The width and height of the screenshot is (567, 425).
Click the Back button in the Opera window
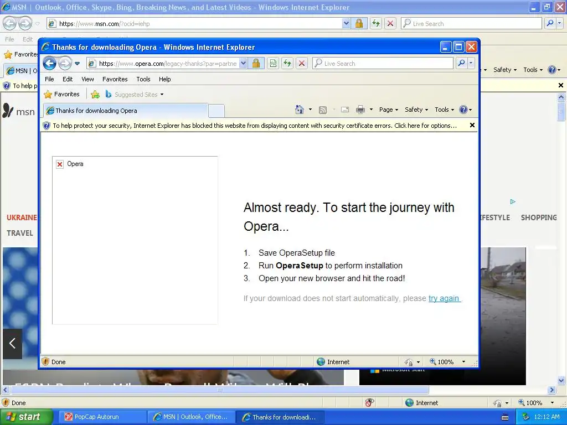(49, 64)
